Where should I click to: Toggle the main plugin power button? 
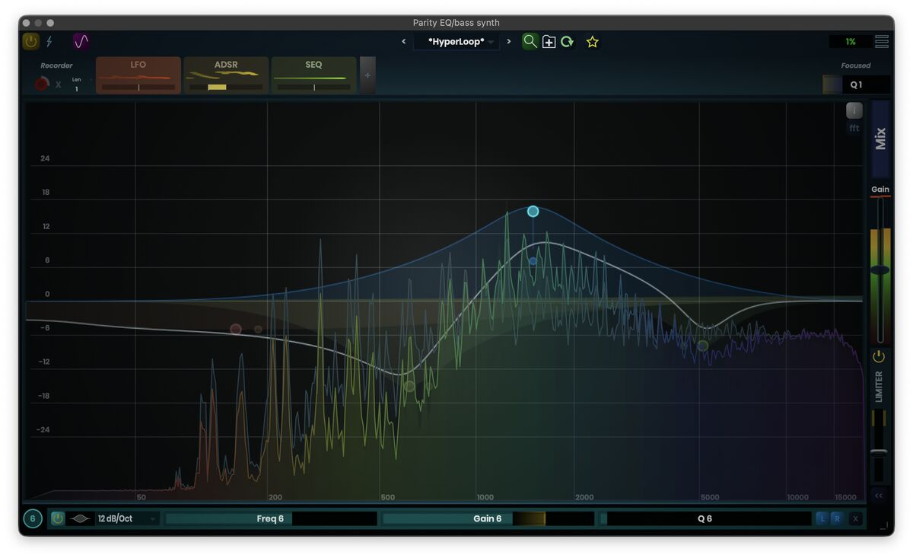[30, 42]
